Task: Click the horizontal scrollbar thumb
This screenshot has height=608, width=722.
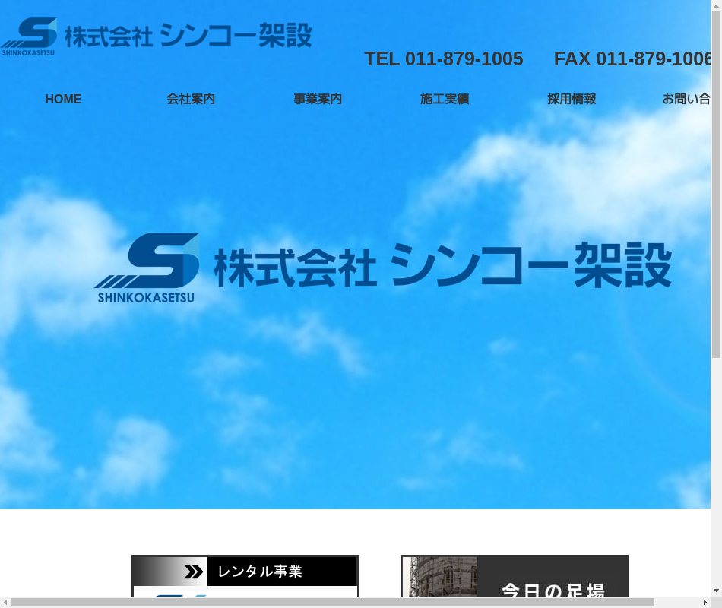Action: (332, 603)
